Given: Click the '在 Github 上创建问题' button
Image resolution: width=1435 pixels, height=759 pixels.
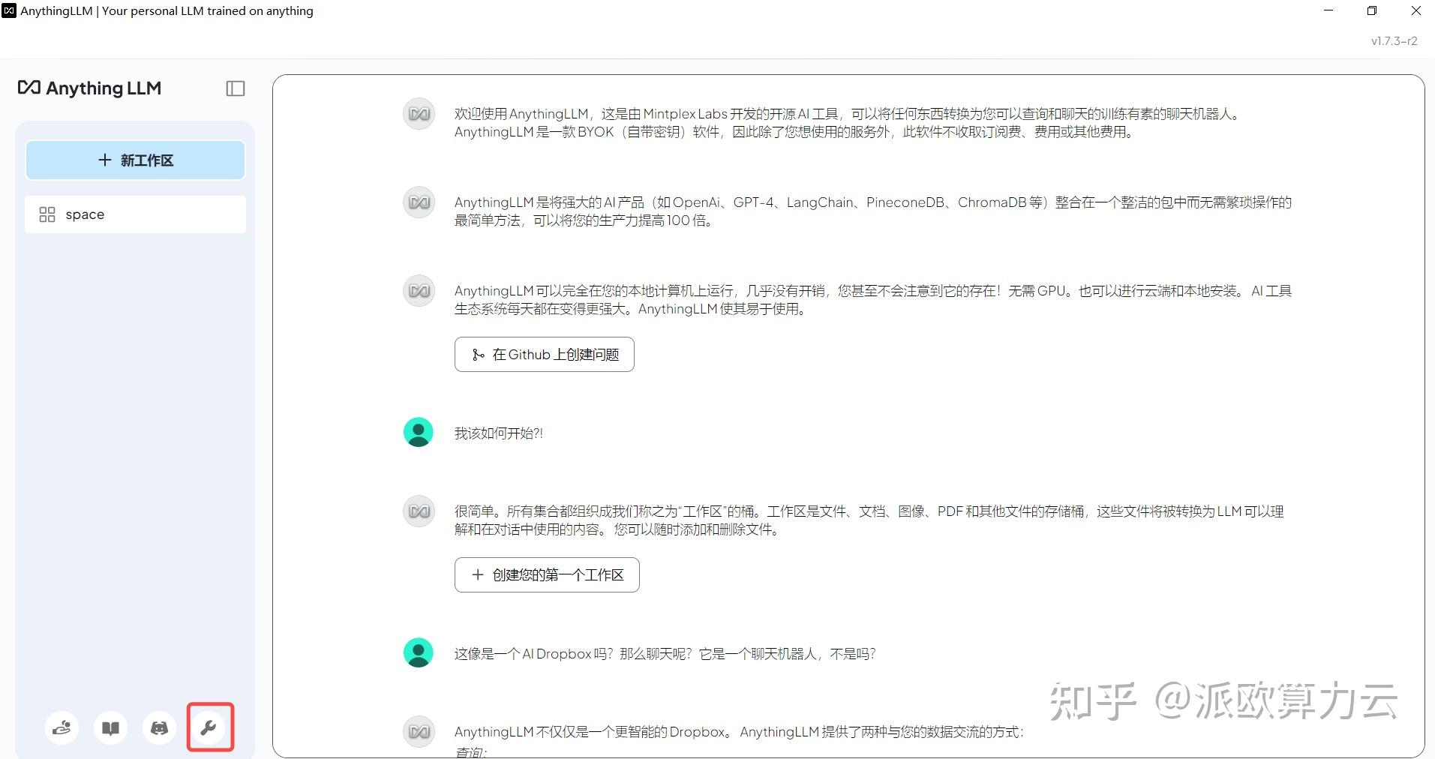Looking at the screenshot, I should point(544,354).
